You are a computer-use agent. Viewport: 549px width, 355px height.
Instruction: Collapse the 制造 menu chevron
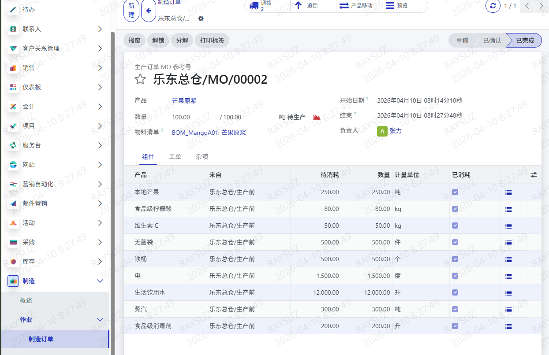coord(100,281)
